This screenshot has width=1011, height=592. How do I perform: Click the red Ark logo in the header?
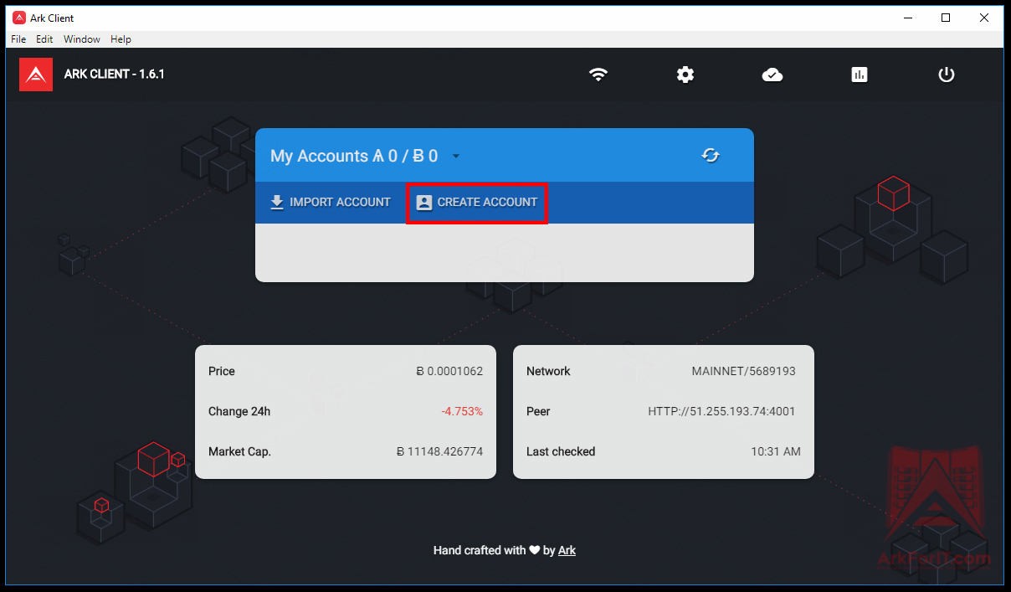[x=36, y=75]
